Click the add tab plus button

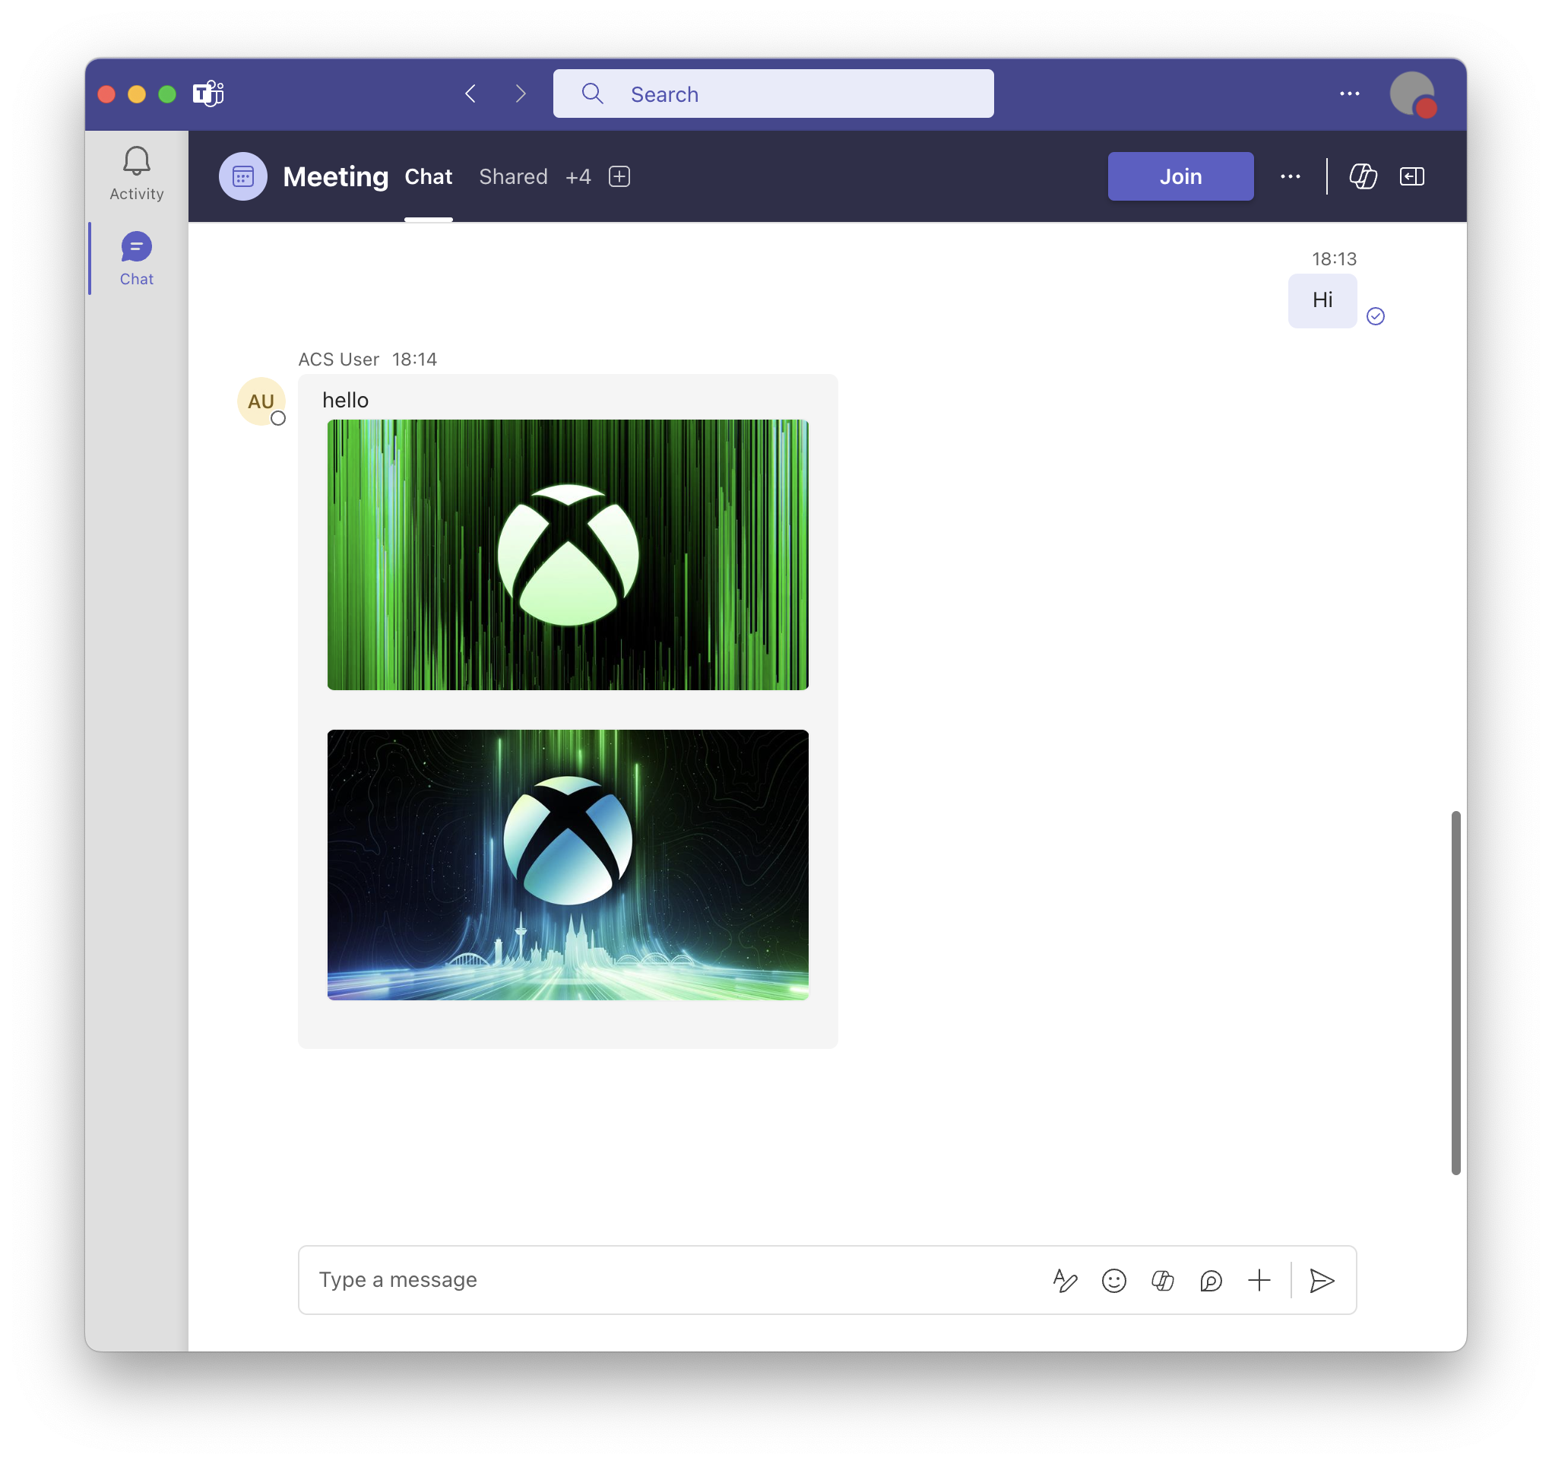click(x=619, y=176)
